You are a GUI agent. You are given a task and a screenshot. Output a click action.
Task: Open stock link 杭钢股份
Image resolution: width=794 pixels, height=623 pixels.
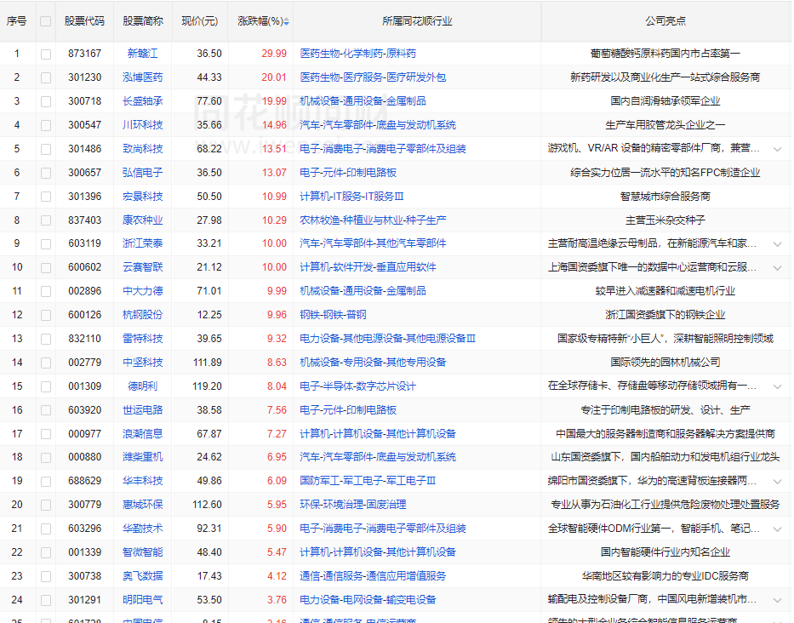pyautogui.click(x=143, y=315)
